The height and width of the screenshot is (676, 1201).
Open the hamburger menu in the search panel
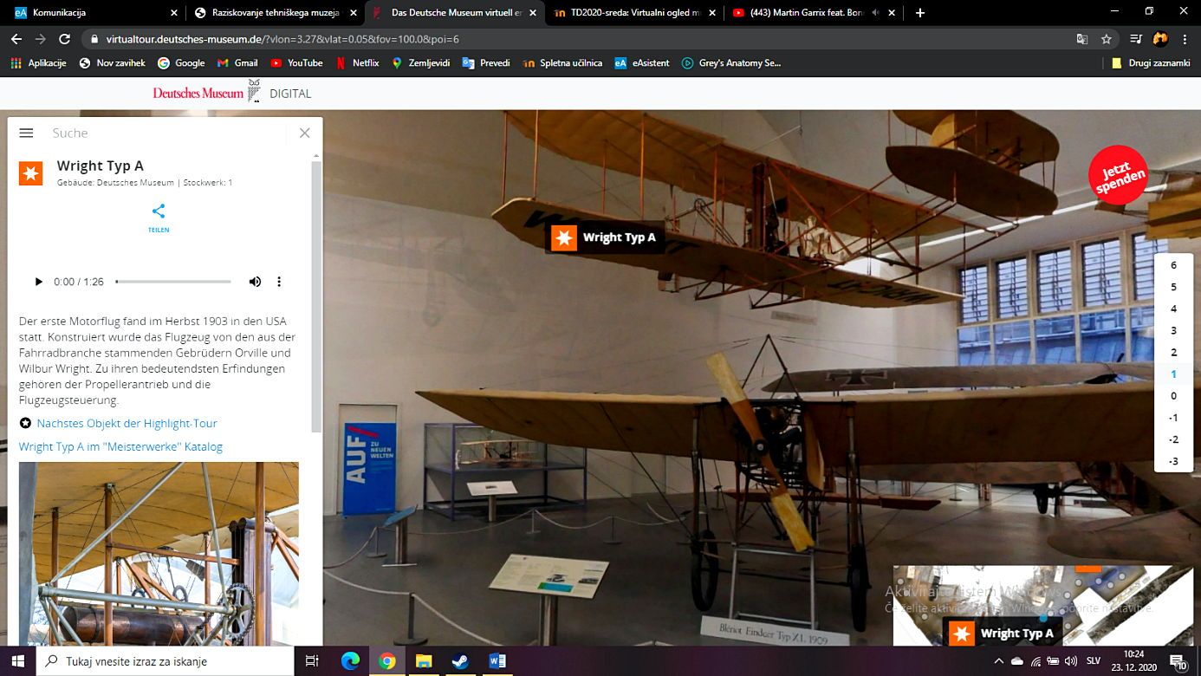pyautogui.click(x=26, y=133)
